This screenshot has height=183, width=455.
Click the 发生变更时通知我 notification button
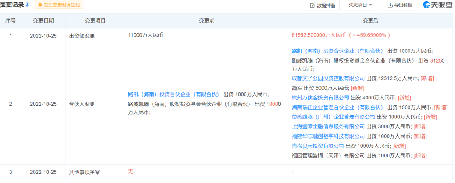59,5
